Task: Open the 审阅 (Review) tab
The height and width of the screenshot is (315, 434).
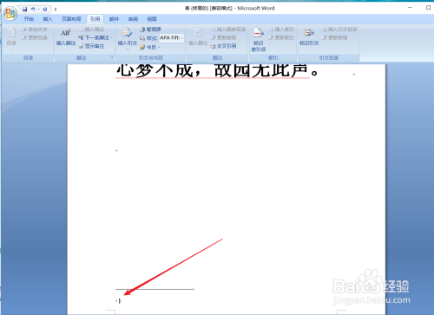Action: pyautogui.click(x=133, y=19)
